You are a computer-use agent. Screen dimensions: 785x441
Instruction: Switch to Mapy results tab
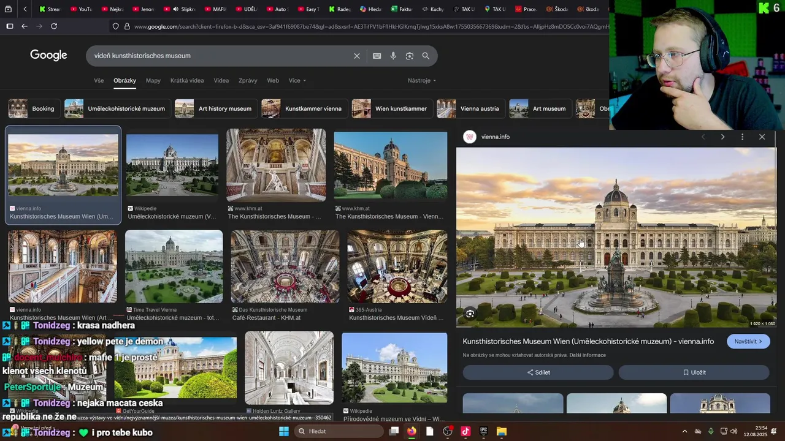(153, 81)
